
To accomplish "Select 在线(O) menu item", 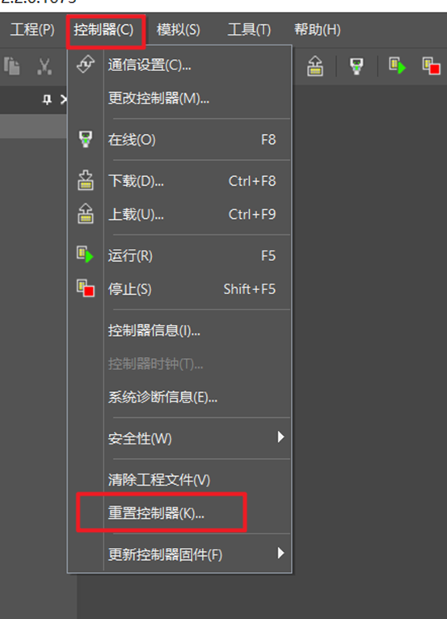I will tap(179, 139).
